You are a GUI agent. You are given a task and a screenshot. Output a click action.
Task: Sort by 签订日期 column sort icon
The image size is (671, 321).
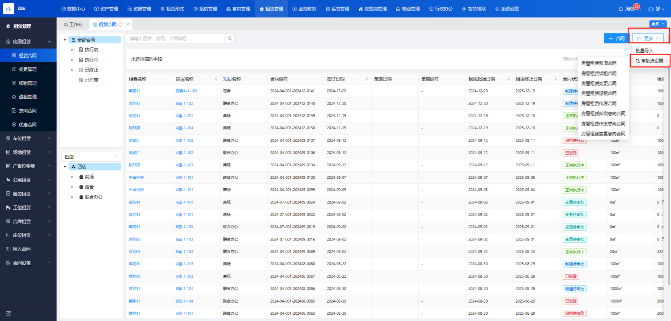(x=367, y=79)
